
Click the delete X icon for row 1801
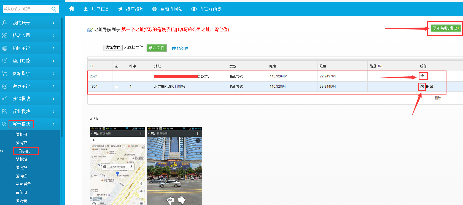click(x=432, y=87)
